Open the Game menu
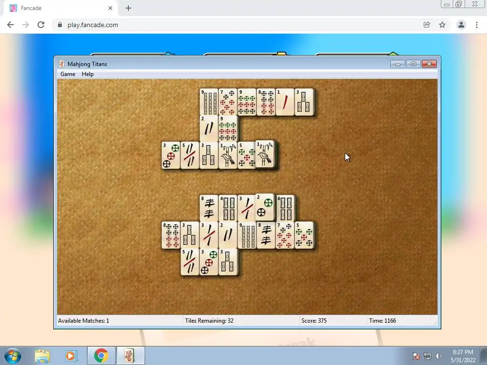The width and height of the screenshot is (487, 365). [x=68, y=74]
